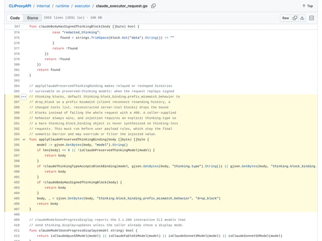Open symbols panel icon

coord(311,18)
